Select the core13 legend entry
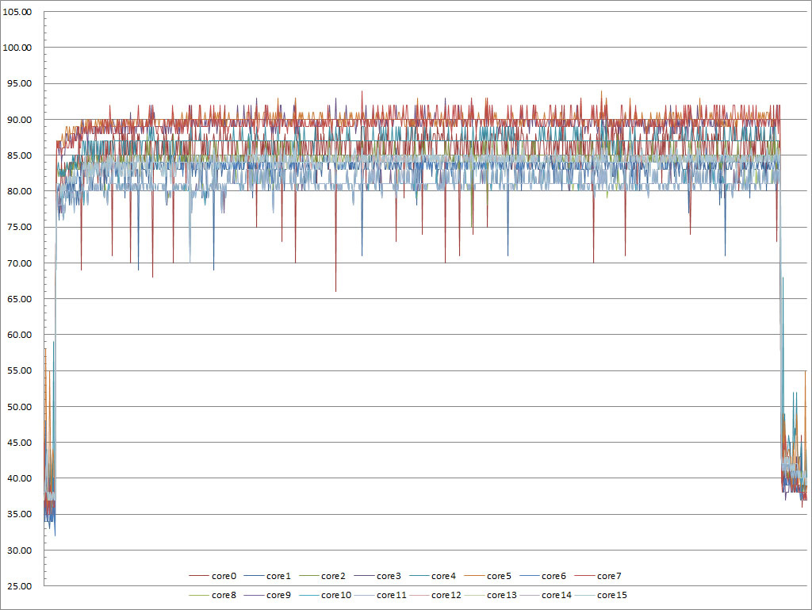Viewport: 812px width, 610px height. click(x=491, y=595)
